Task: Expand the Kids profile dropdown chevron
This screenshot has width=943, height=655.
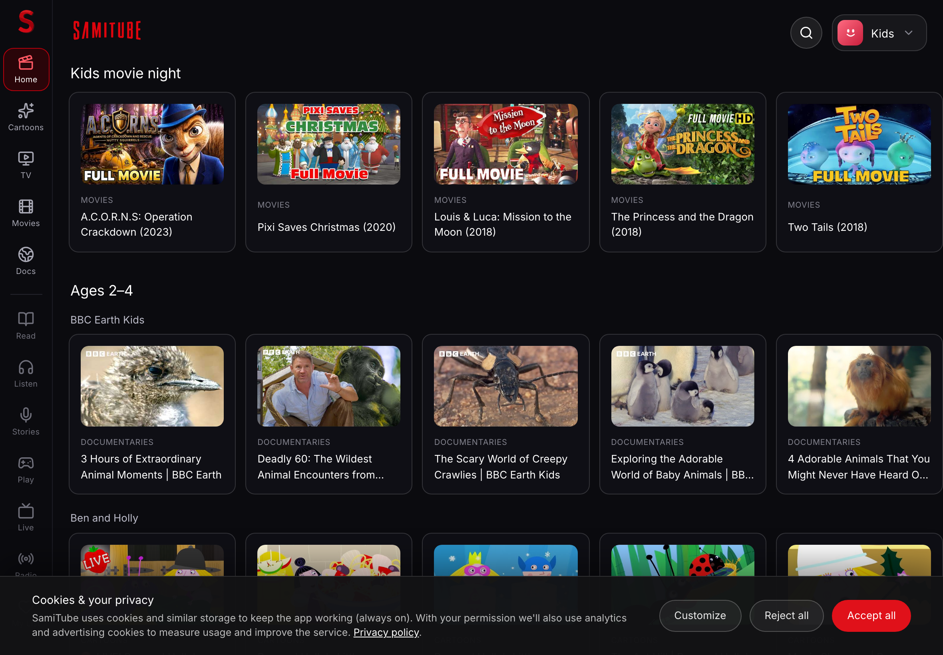Action: point(908,33)
